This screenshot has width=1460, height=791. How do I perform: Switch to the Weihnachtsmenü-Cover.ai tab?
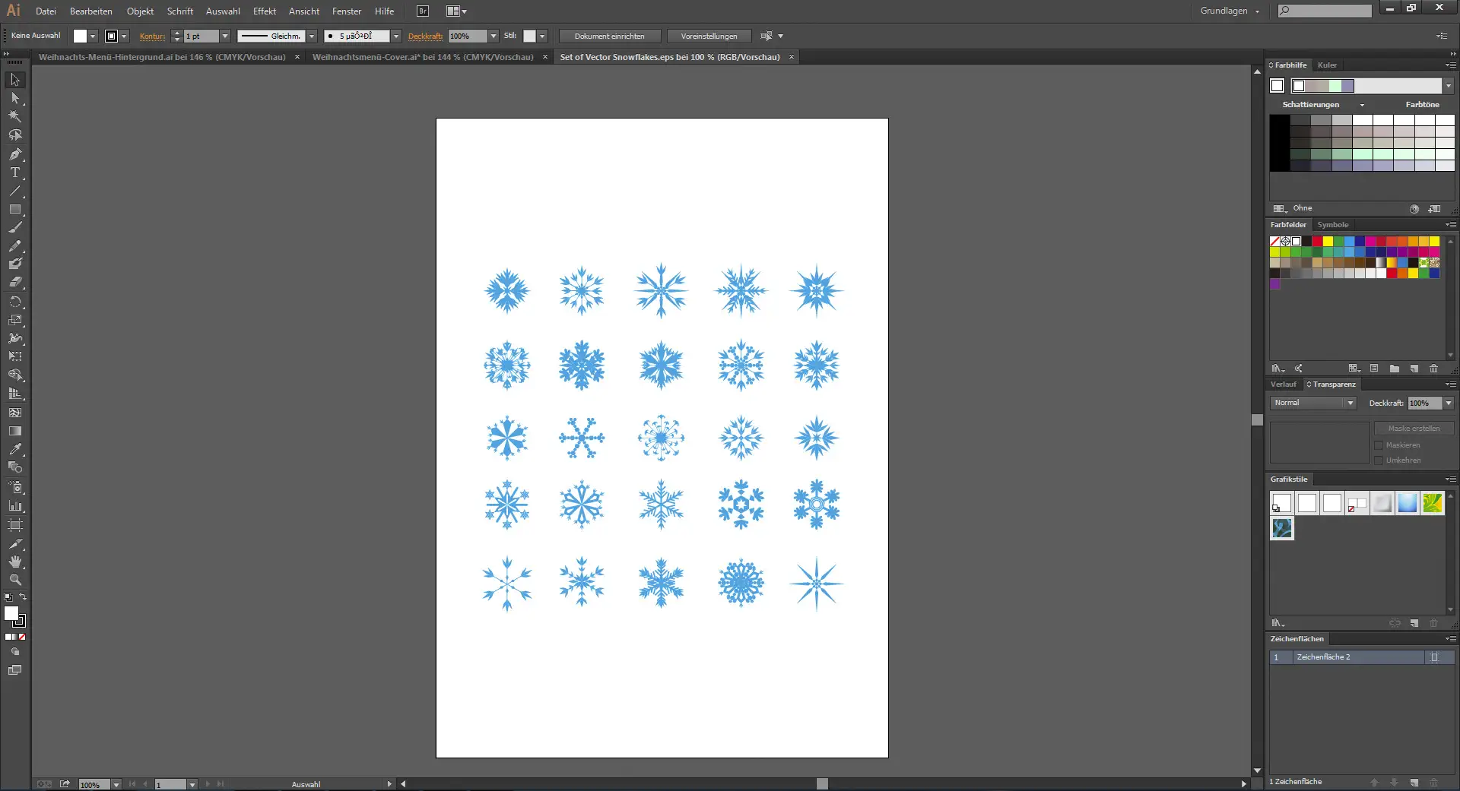[423, 57]
